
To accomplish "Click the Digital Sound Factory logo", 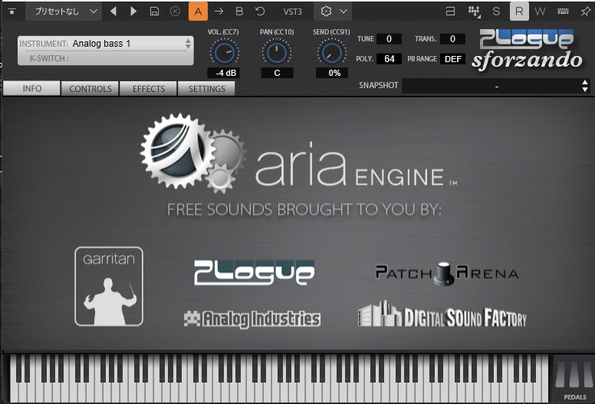I will (x=442, y=315).
